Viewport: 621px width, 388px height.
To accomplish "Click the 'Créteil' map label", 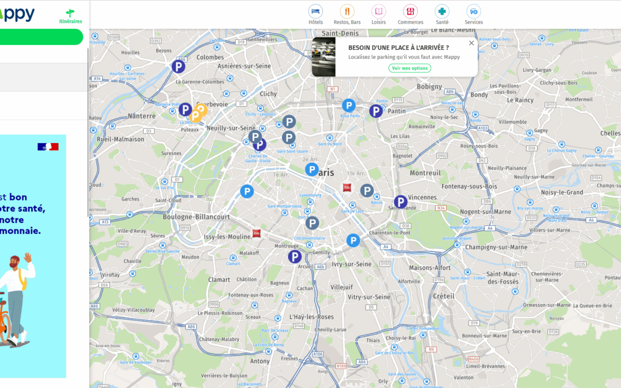I will (x=444, y=296).
